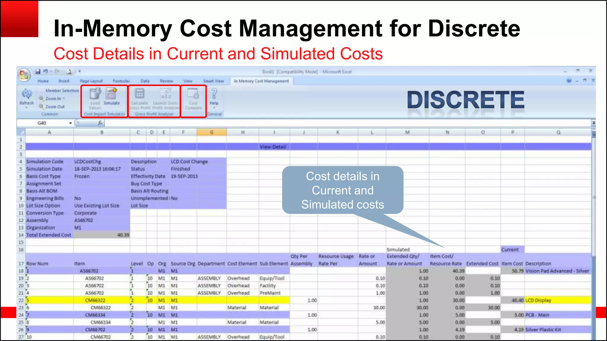Save the workbook with the Save icon

pyautogui.click(x=38, y=72)
